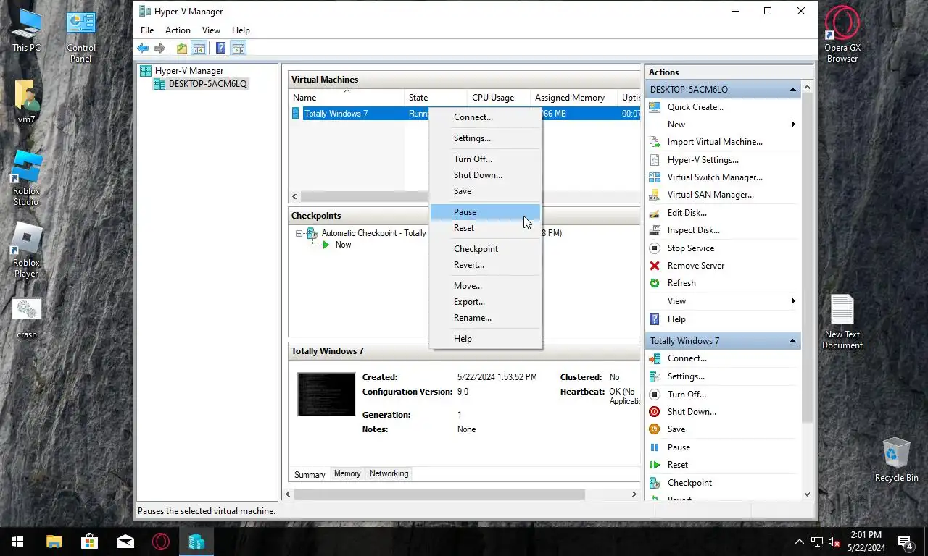Click Remove Server red X action
Viewport: 928px width, 556px height.
click(655, 266)
